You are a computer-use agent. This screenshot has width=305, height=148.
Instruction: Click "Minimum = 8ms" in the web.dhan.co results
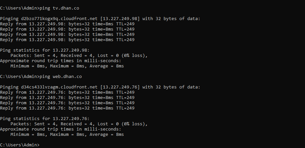(27, 134)
